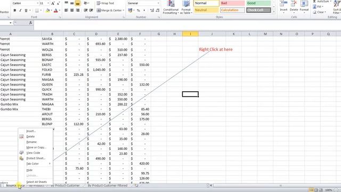Open Font dialog launcher
Screen dimensions: 341x192
(x=60, y=17)
